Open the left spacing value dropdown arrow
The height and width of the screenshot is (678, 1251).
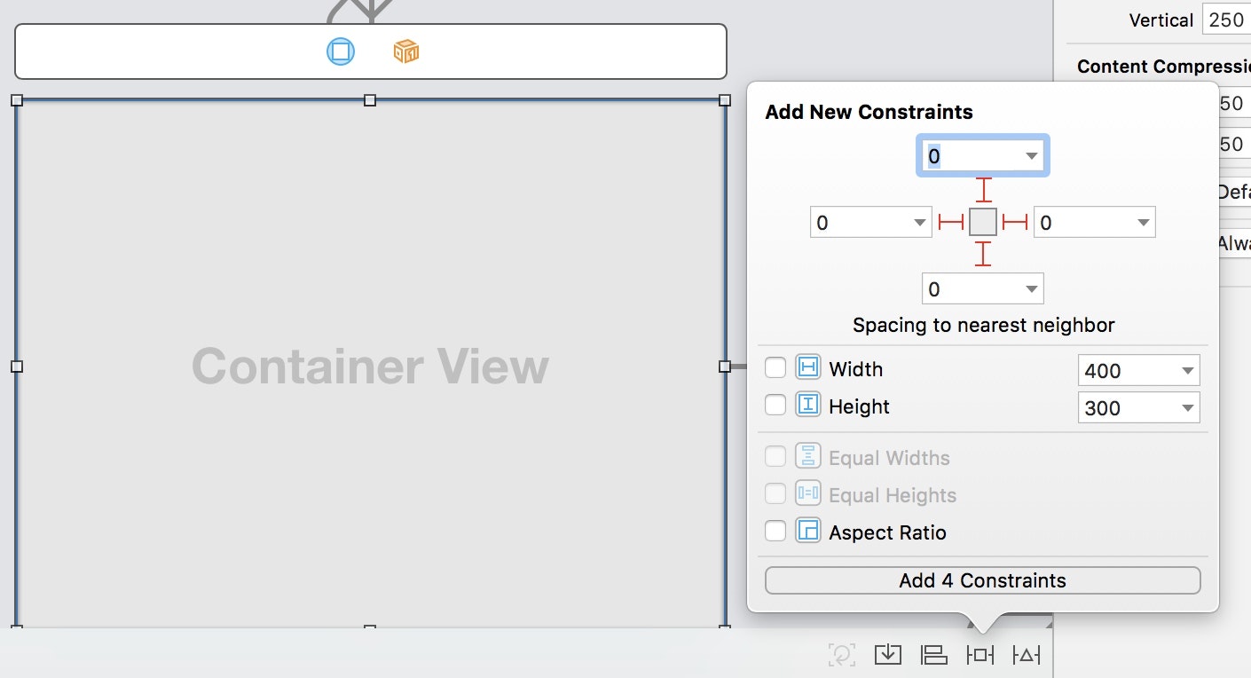920,223
